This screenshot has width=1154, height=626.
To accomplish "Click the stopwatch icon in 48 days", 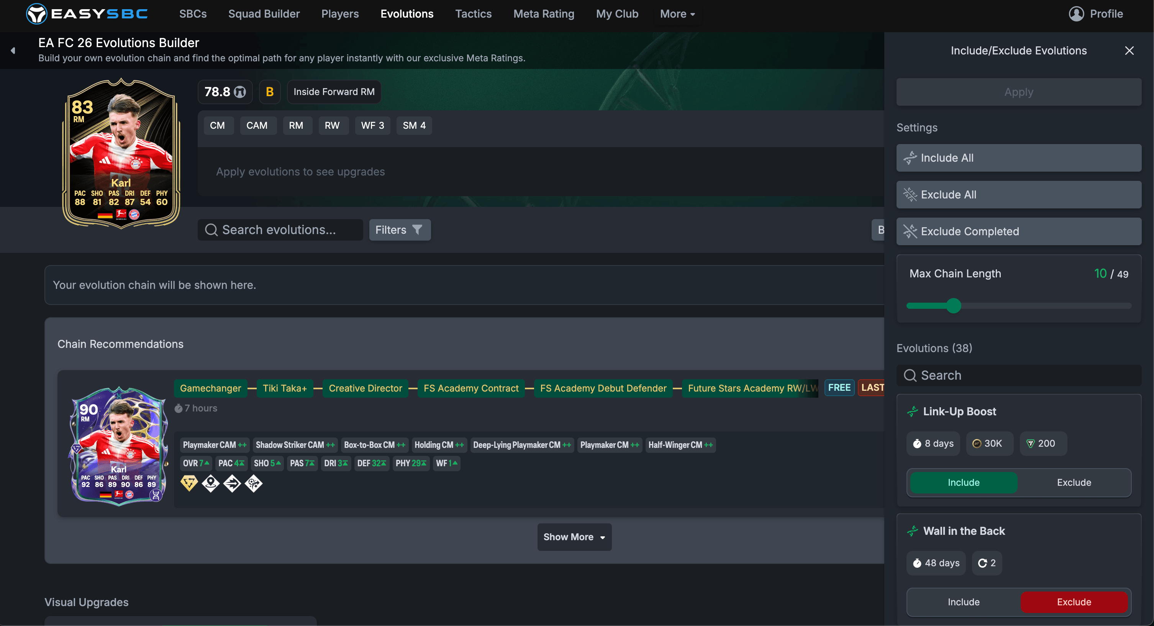I will click(x=917, y=563).
